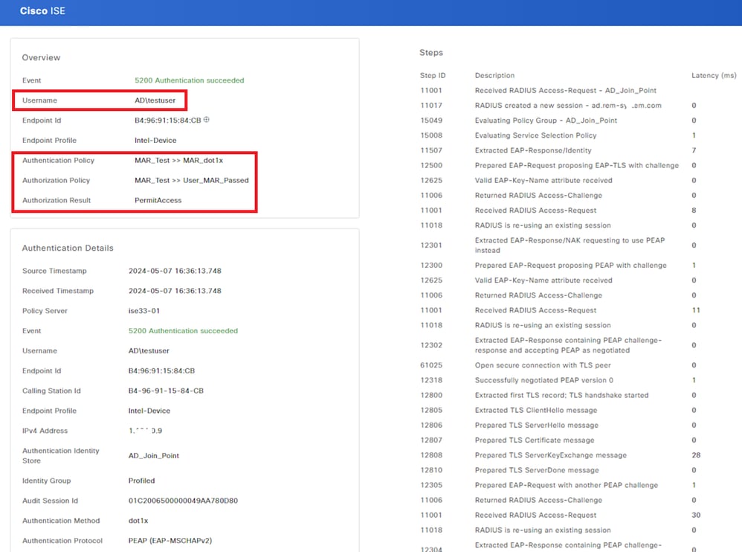Select the Calling Station Id value B4-96-91-15-84-CB

point(166,391)
